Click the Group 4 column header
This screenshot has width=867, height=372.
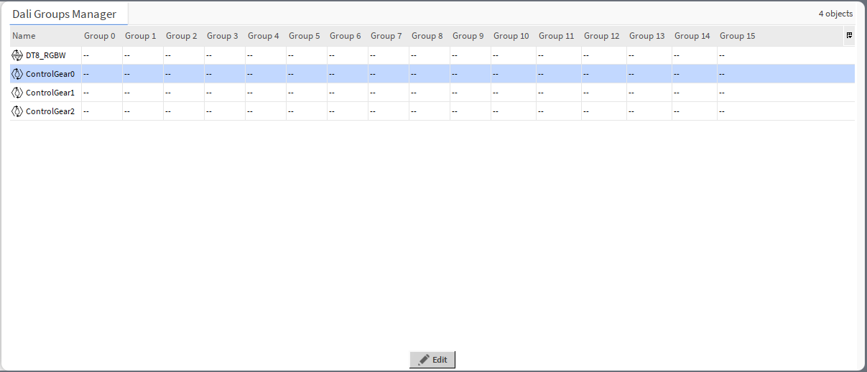coord(266,36)
